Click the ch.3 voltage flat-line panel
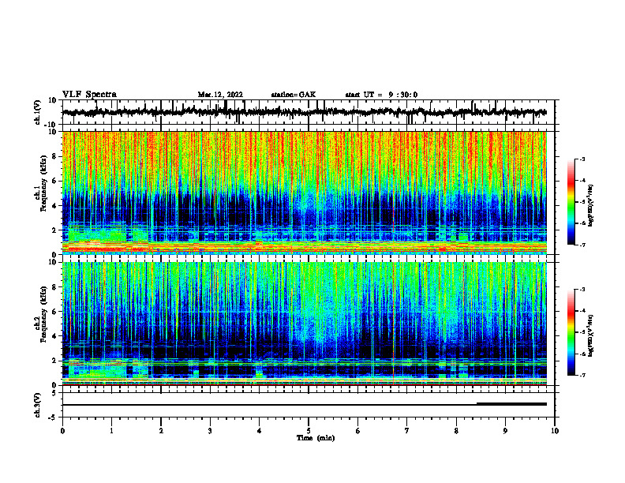Screen dimensions: 625x483 click(x=309, y=405)
